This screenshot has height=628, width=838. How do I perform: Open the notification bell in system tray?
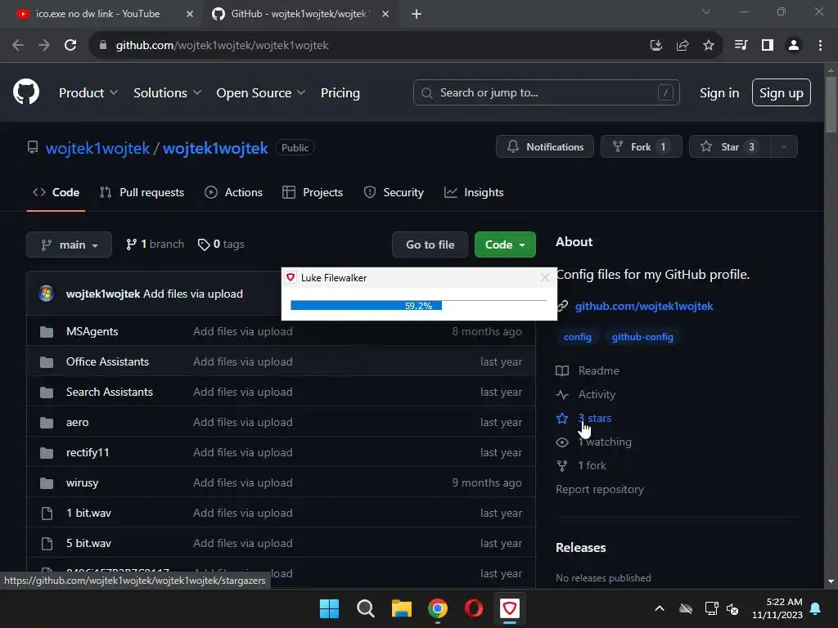(x=816, y=608)
